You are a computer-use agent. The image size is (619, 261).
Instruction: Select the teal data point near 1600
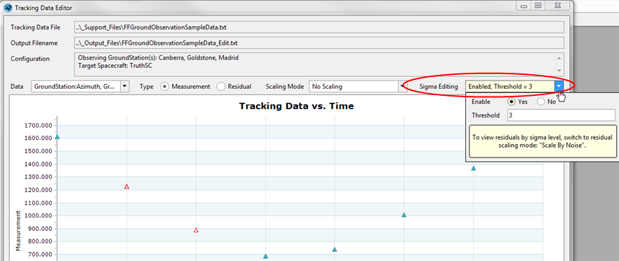point(58,137)
